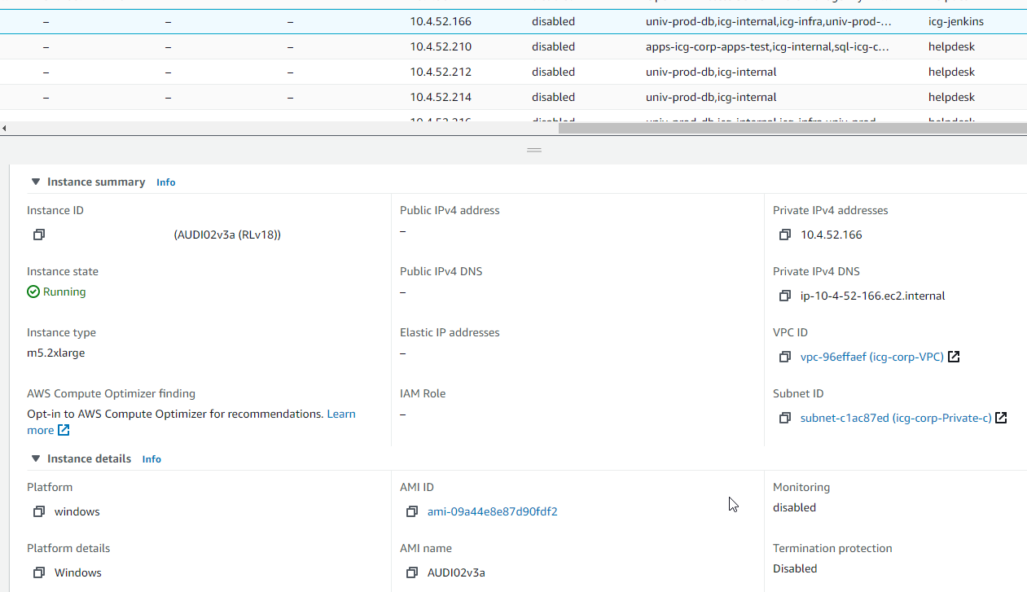This screenshot has width=1027, height=592.
Task: Open icg-corp-VPC in new tab via external-link icon
Action: pos(954,356)
